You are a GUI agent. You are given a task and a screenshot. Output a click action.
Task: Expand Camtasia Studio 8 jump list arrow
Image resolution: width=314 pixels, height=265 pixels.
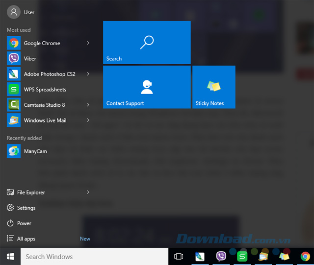(88, 105)
